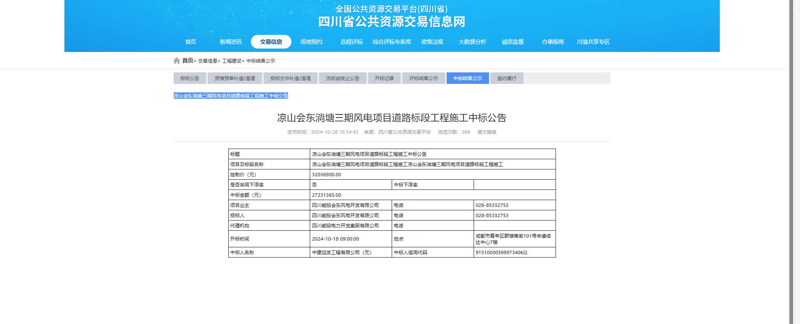Switch to 评标结果公示 tab
The image size is (800, 324).
click(x=424, y=78)
